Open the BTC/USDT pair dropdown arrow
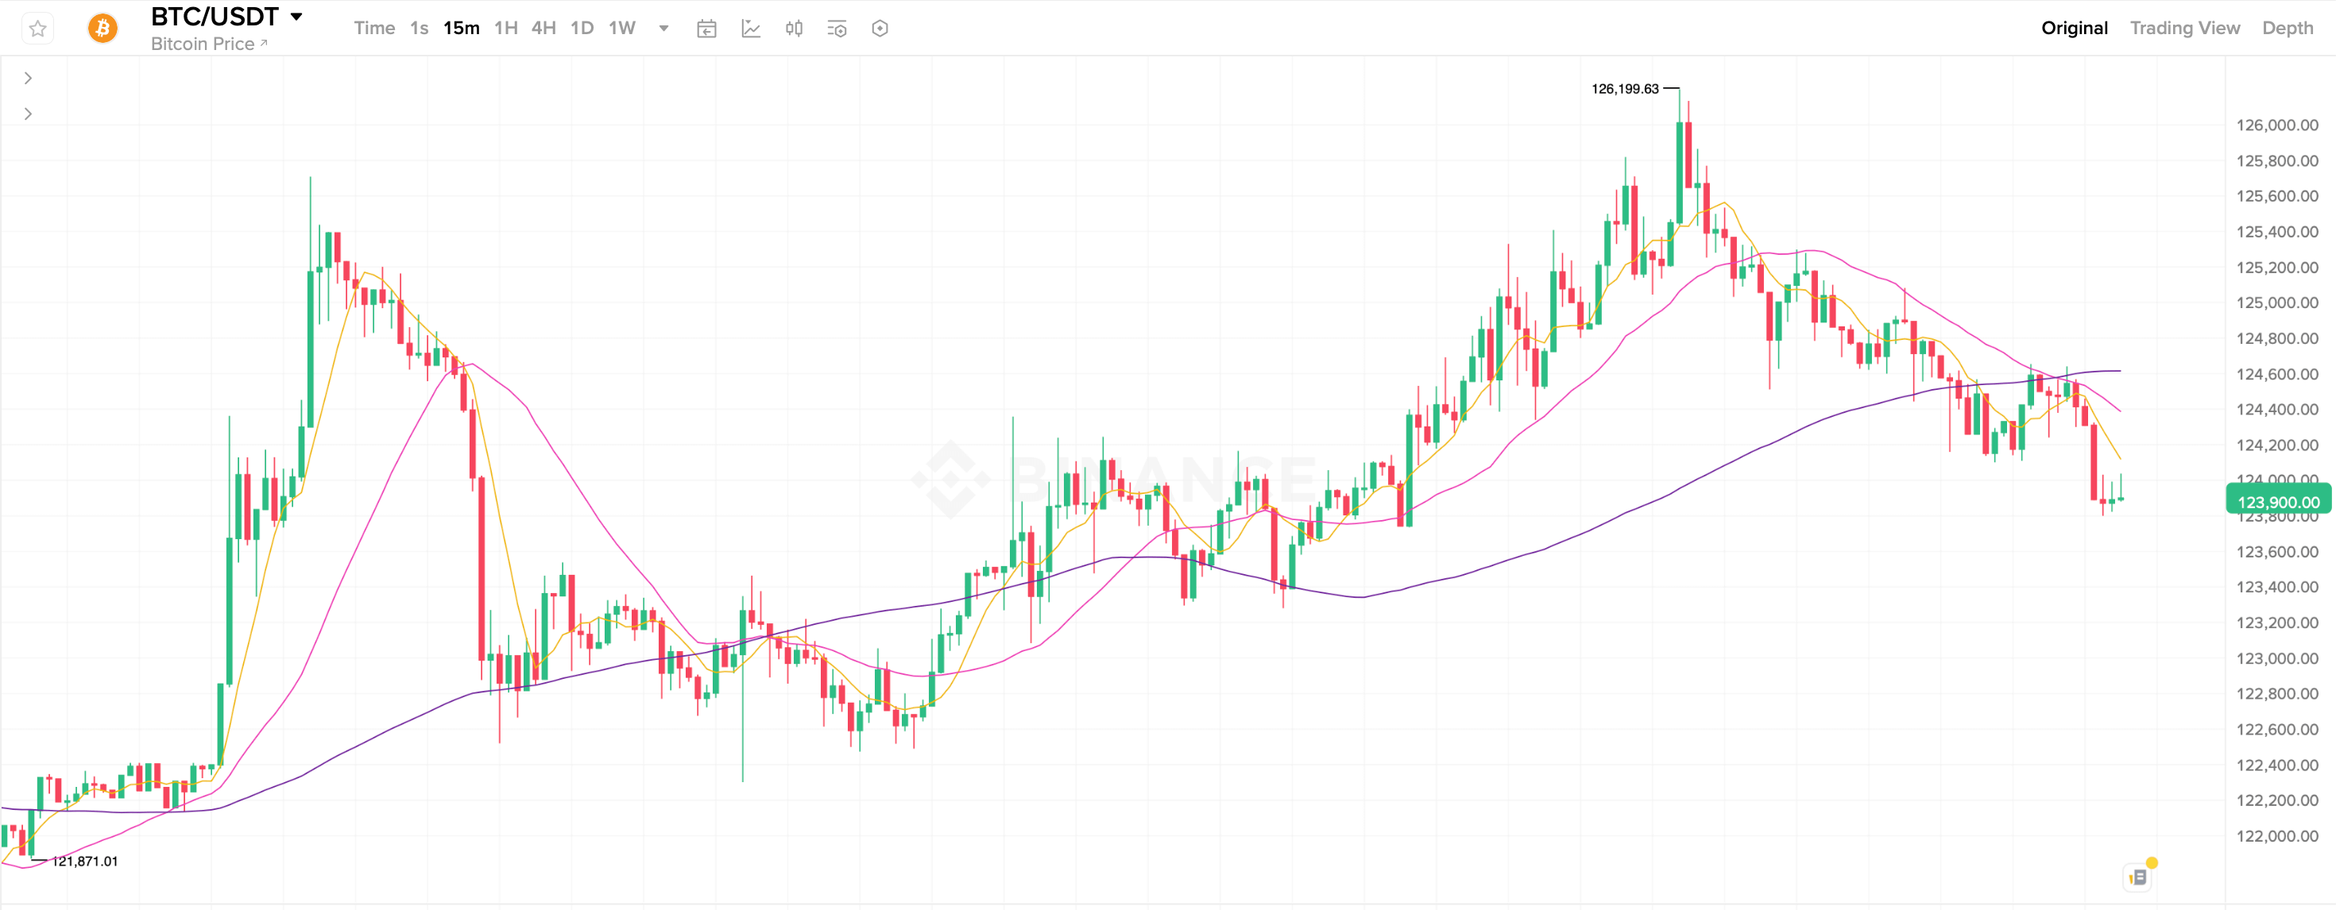This screenshot has width=2336, height=910. point(296,17)
